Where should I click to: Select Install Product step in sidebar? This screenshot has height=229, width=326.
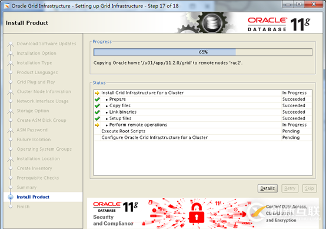pos(33,197)
